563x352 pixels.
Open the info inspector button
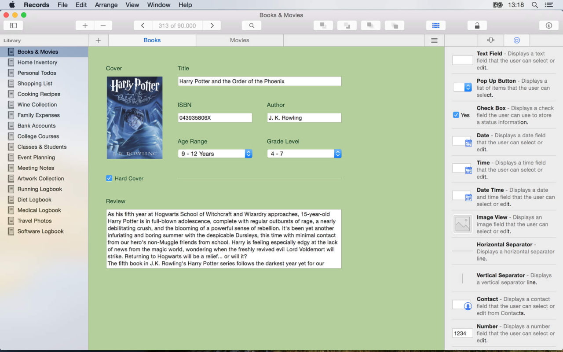point(548,26)
